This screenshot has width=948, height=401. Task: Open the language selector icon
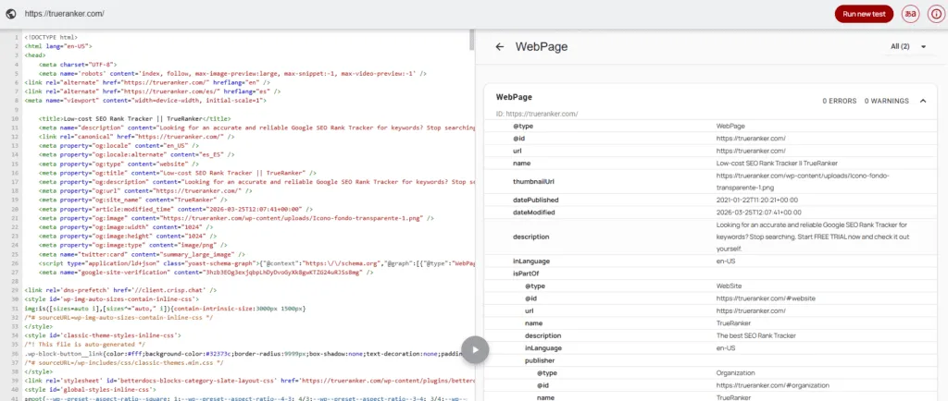click(910, 14)
